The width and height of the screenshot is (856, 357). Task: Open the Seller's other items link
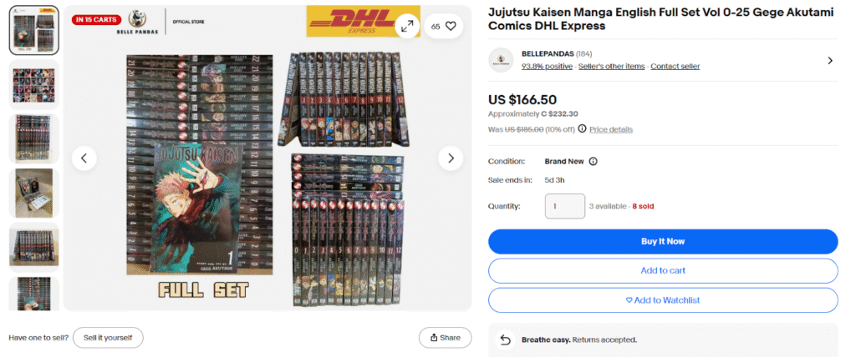click(611, 67)
